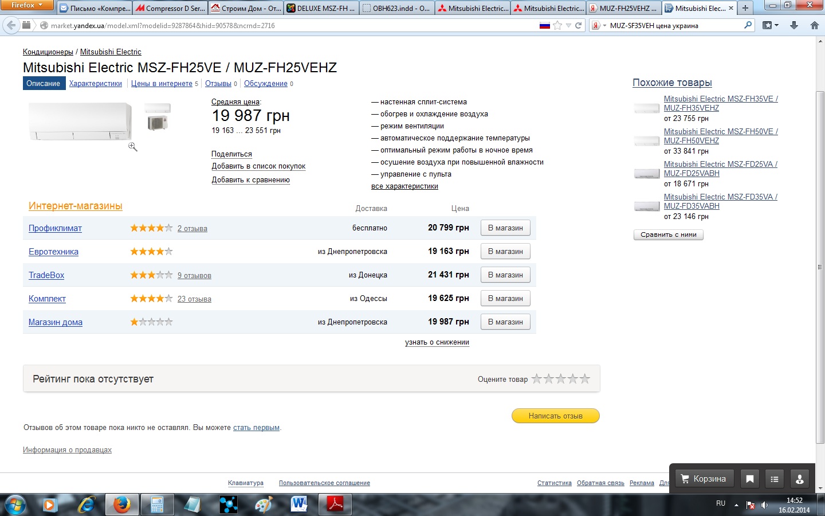Click the Поделиться link
Screen dimensions: 825x516
click(x=231, y=154)
